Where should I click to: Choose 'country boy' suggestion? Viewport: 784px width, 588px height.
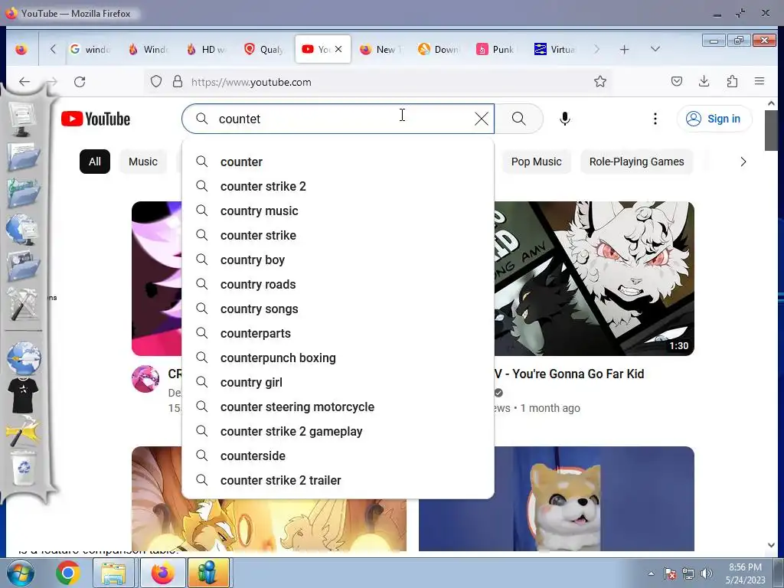(x=338, y=260)
